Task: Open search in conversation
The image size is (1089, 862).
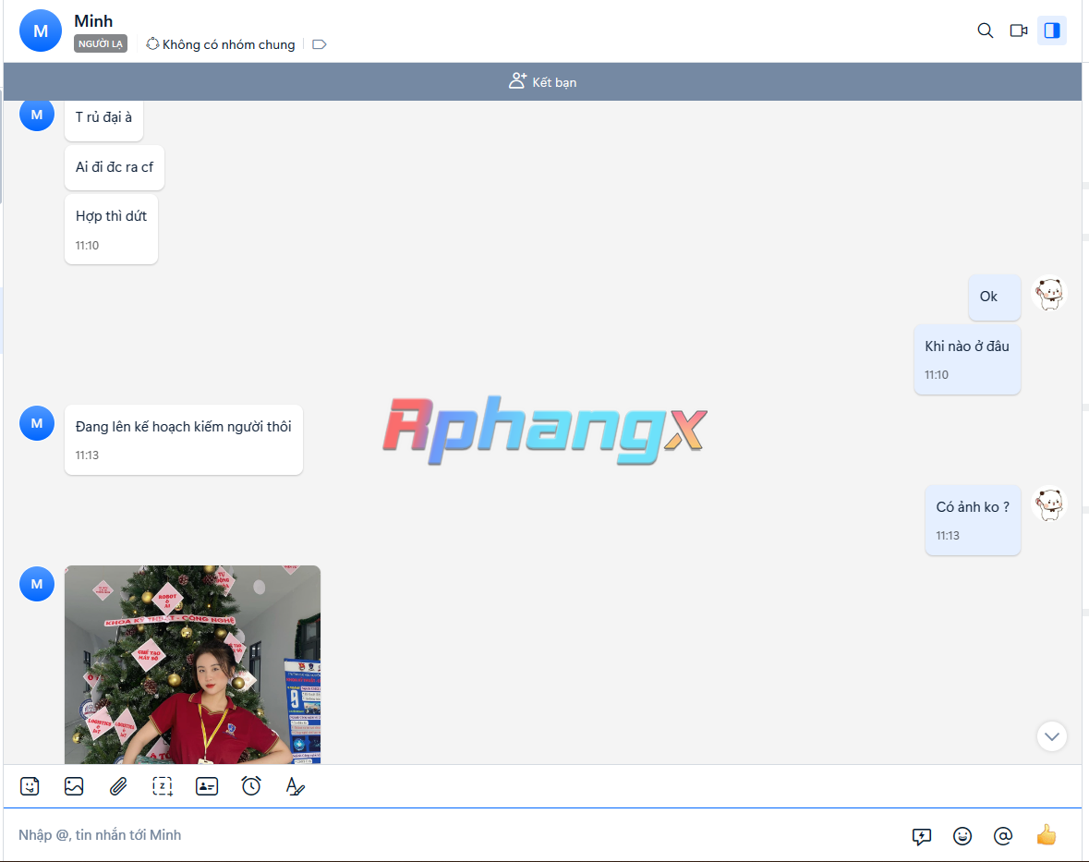Action: click(985, 30)
